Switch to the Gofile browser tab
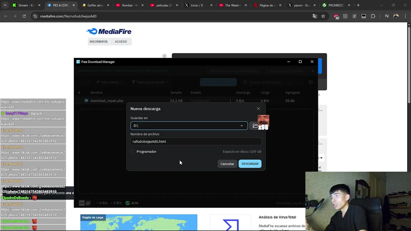The height and width of the screenshot is (231, 411). [95, 5]
